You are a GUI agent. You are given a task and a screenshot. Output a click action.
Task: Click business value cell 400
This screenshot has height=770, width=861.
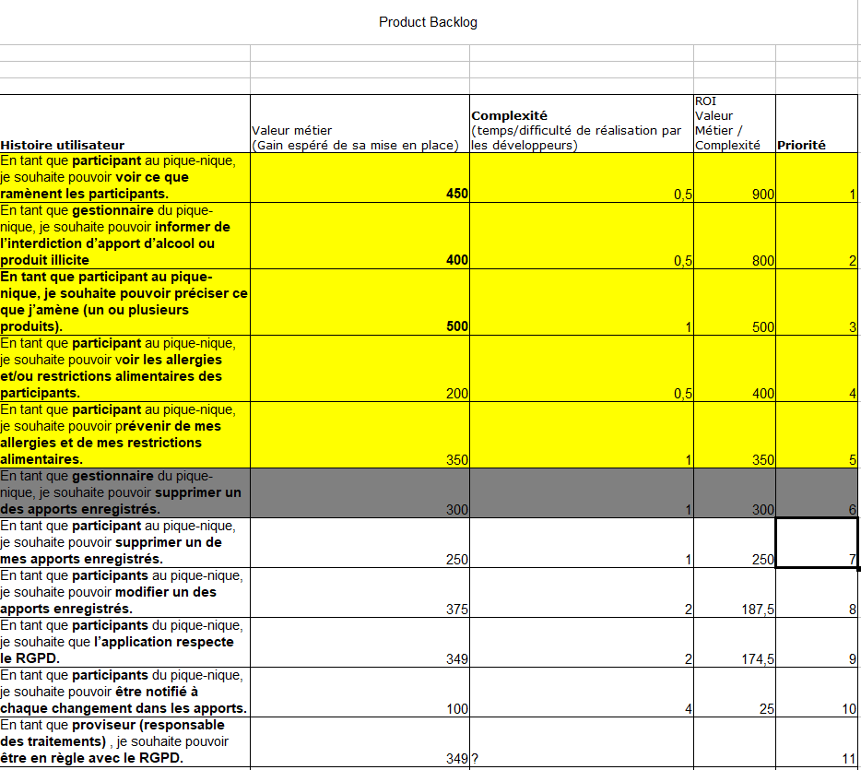360,236
